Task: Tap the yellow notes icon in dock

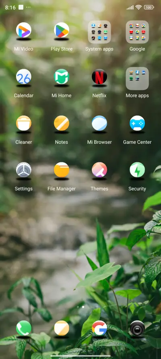Action: tap(61, 328)
